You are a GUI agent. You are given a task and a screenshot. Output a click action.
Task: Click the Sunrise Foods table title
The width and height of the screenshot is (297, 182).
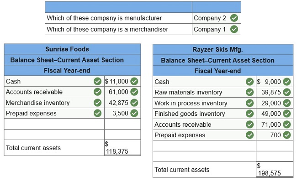click(x=67, y=49)
